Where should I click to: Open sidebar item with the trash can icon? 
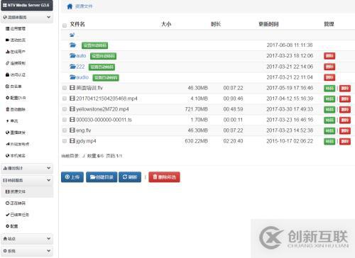[x=16, y=109]
